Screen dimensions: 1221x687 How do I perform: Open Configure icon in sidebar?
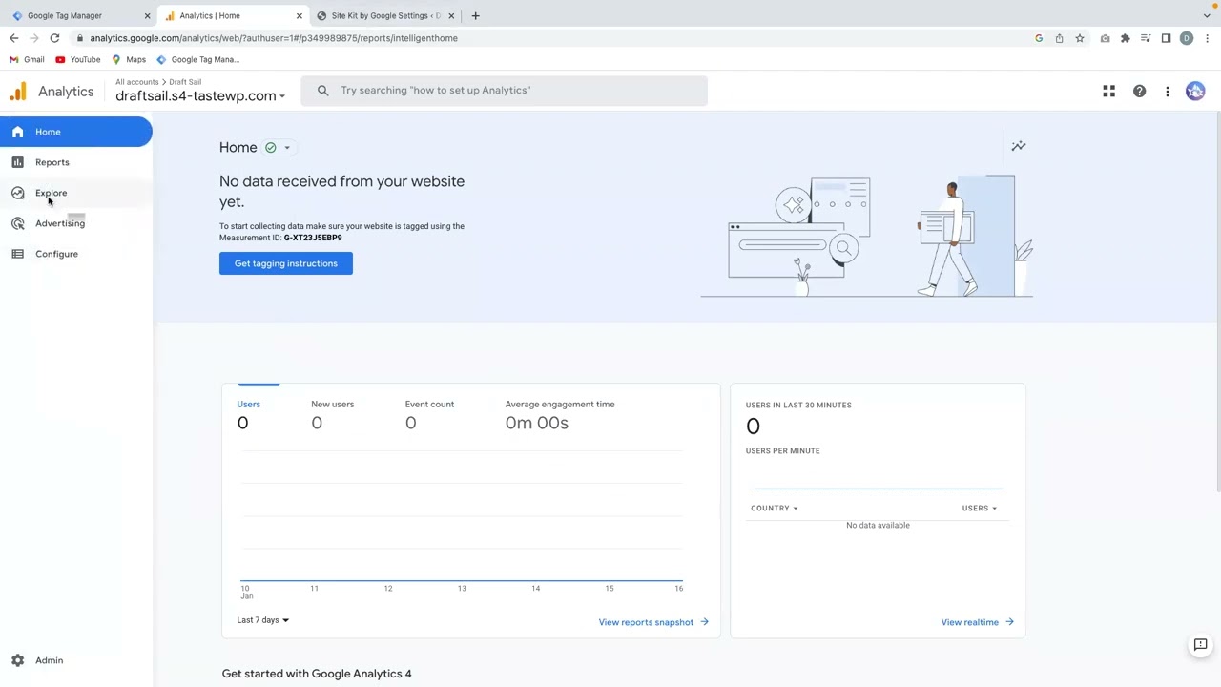pyautogui.click(x=17, y=254)
